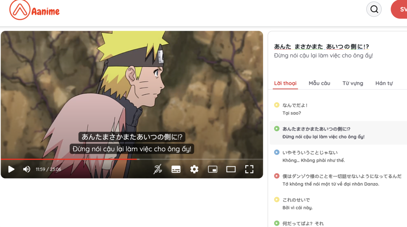Open video settings gear
The image size is (407, 227).
pos(194,169)
